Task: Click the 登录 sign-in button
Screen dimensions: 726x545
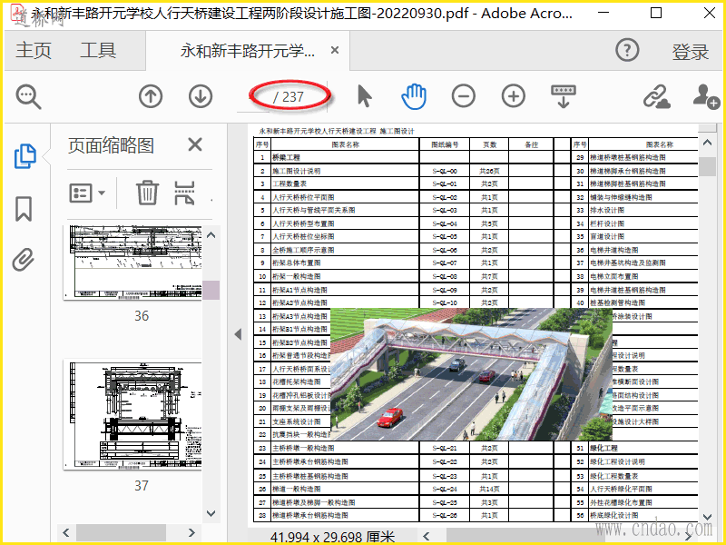Action: (x=691, y=52)
